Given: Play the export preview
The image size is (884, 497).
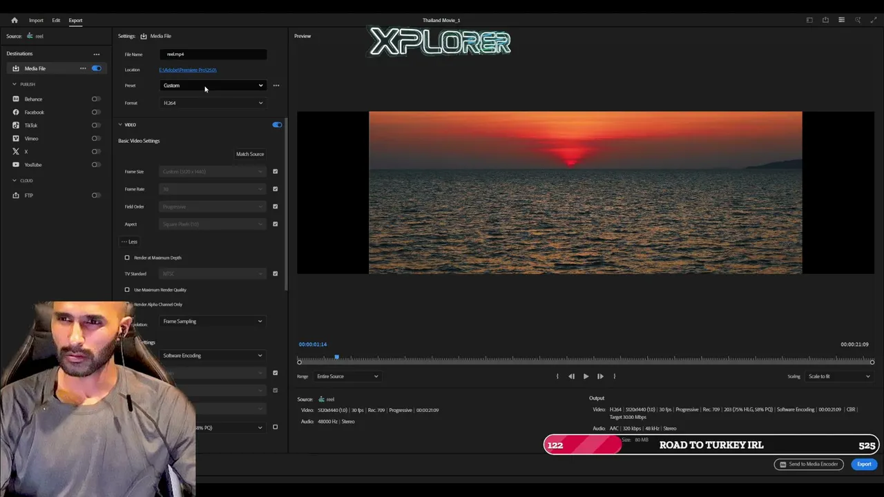Looking at the screenshot, I should (x=586, y=376).
